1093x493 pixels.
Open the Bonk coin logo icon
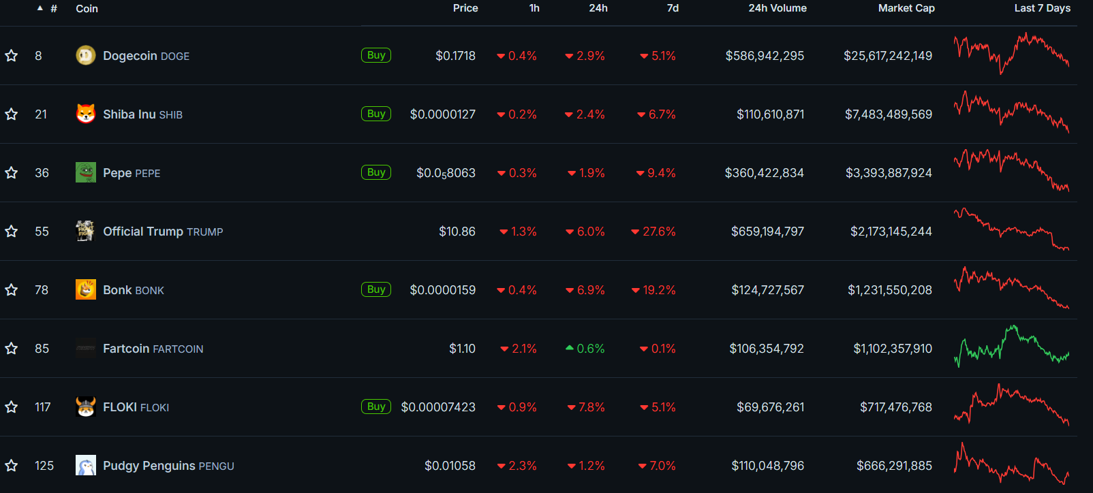[x=85, y=289]
